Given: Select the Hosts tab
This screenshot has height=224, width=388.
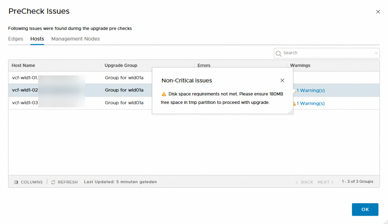Looking at the screenshot, I should click(x=37, y=39).
